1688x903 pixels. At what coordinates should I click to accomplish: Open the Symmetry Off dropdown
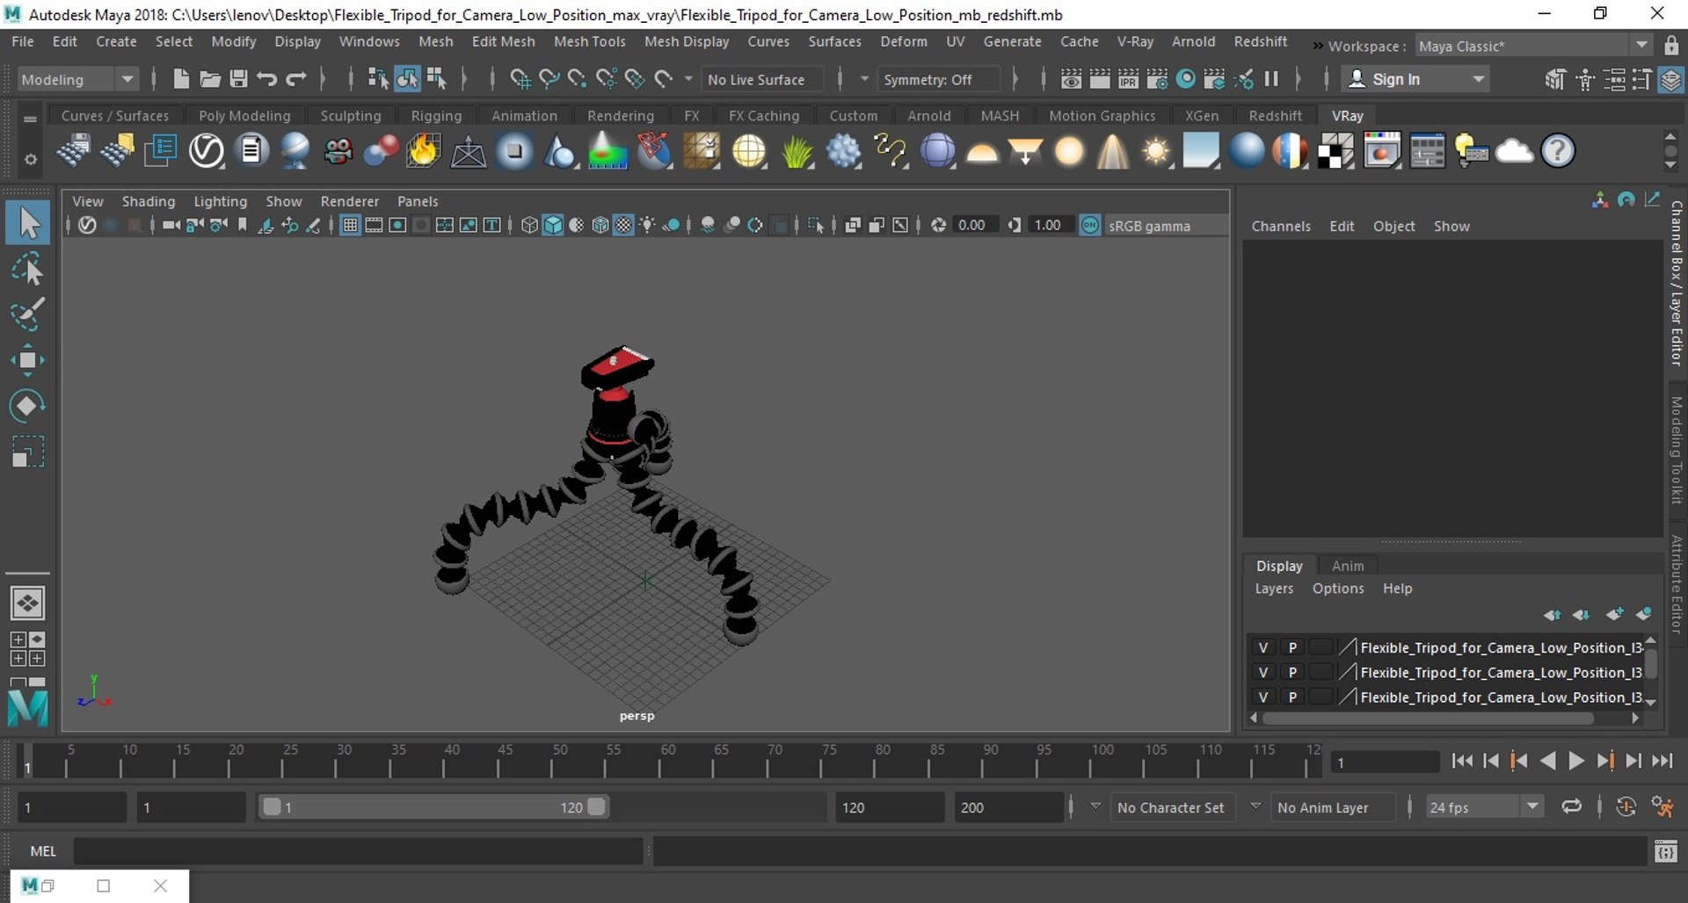(939, 79)
